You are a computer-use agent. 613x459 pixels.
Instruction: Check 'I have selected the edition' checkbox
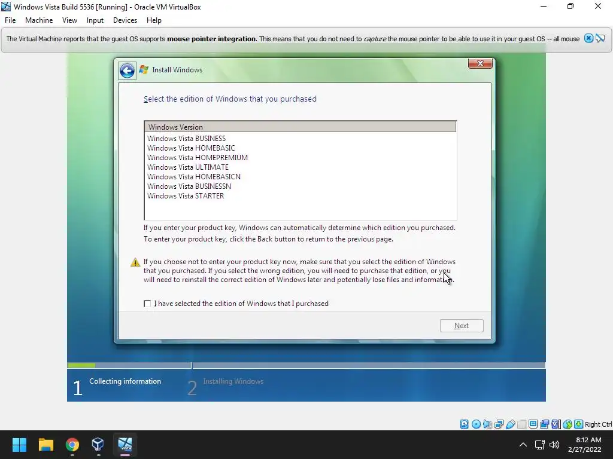tap(147, 304)
